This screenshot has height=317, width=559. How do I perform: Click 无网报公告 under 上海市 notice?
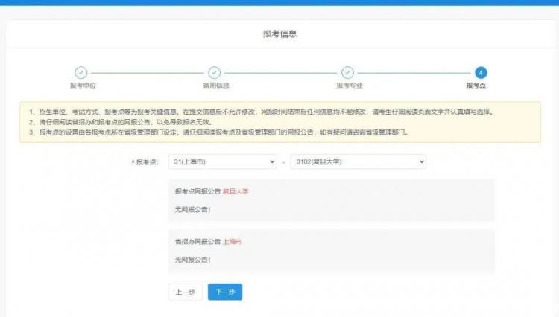[192, 260]
